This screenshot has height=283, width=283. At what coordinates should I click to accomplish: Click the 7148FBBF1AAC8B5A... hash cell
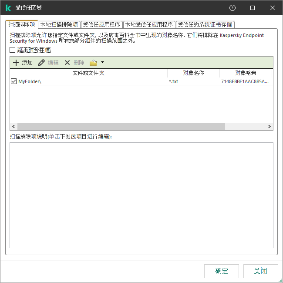click(245, 81)
